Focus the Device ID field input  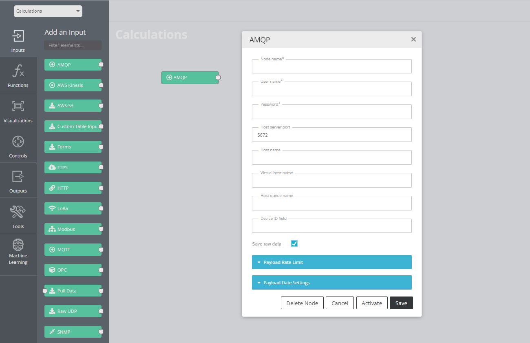pos(332,226)
